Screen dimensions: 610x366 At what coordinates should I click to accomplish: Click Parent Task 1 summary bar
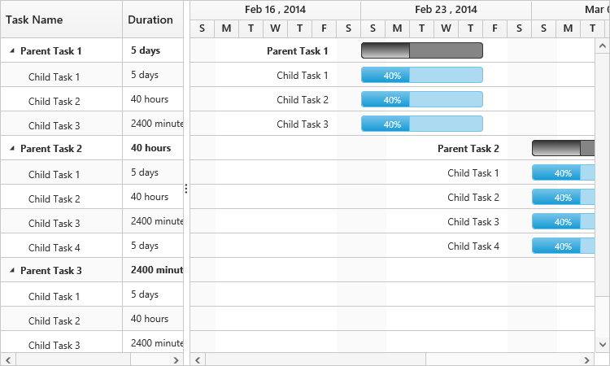click(421, 50)
